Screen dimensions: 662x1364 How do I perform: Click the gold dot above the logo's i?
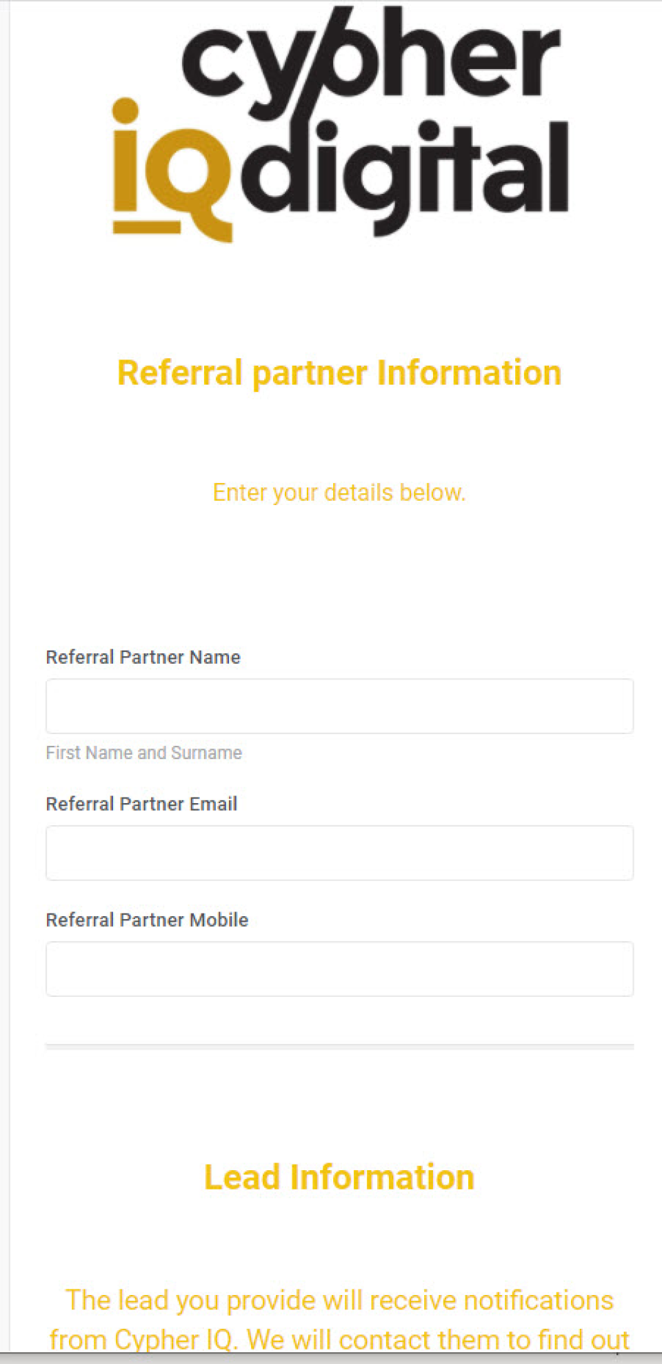point(126,110)
